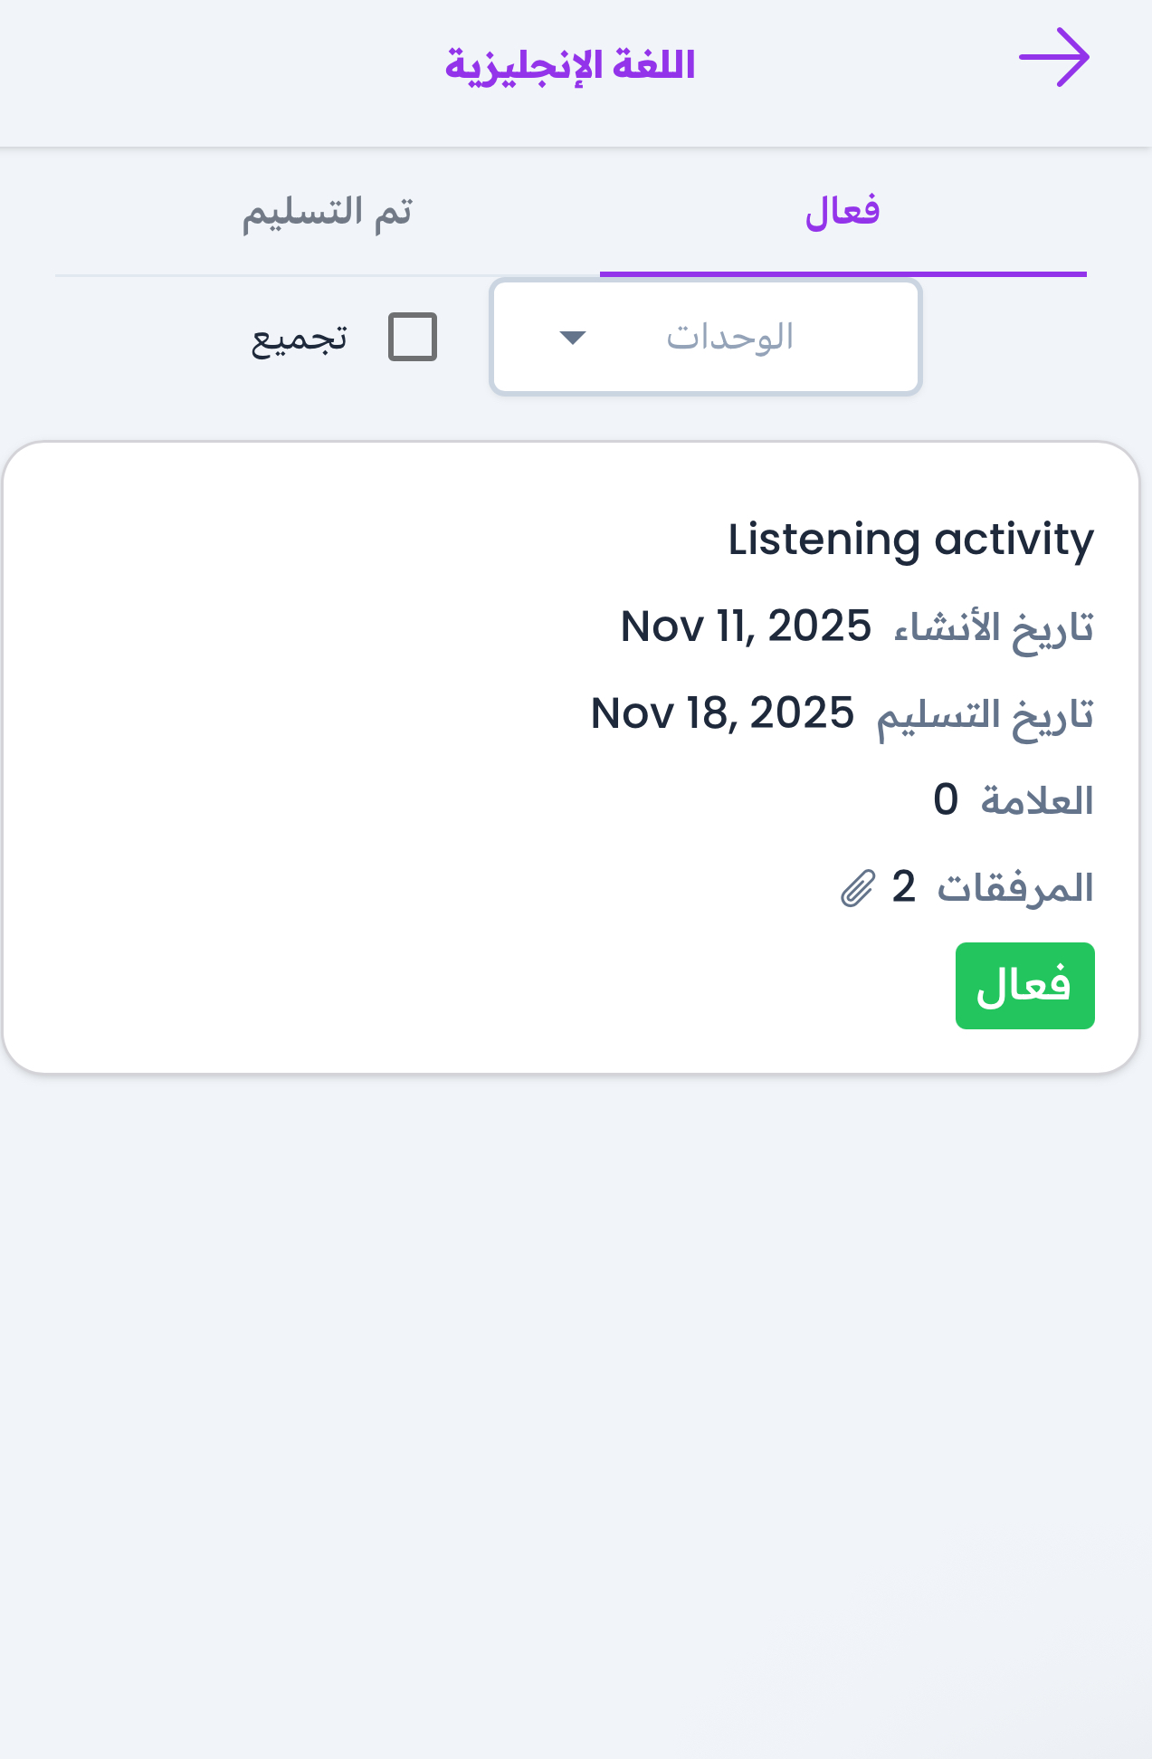Click the attachments count 2

pos(903,887)
